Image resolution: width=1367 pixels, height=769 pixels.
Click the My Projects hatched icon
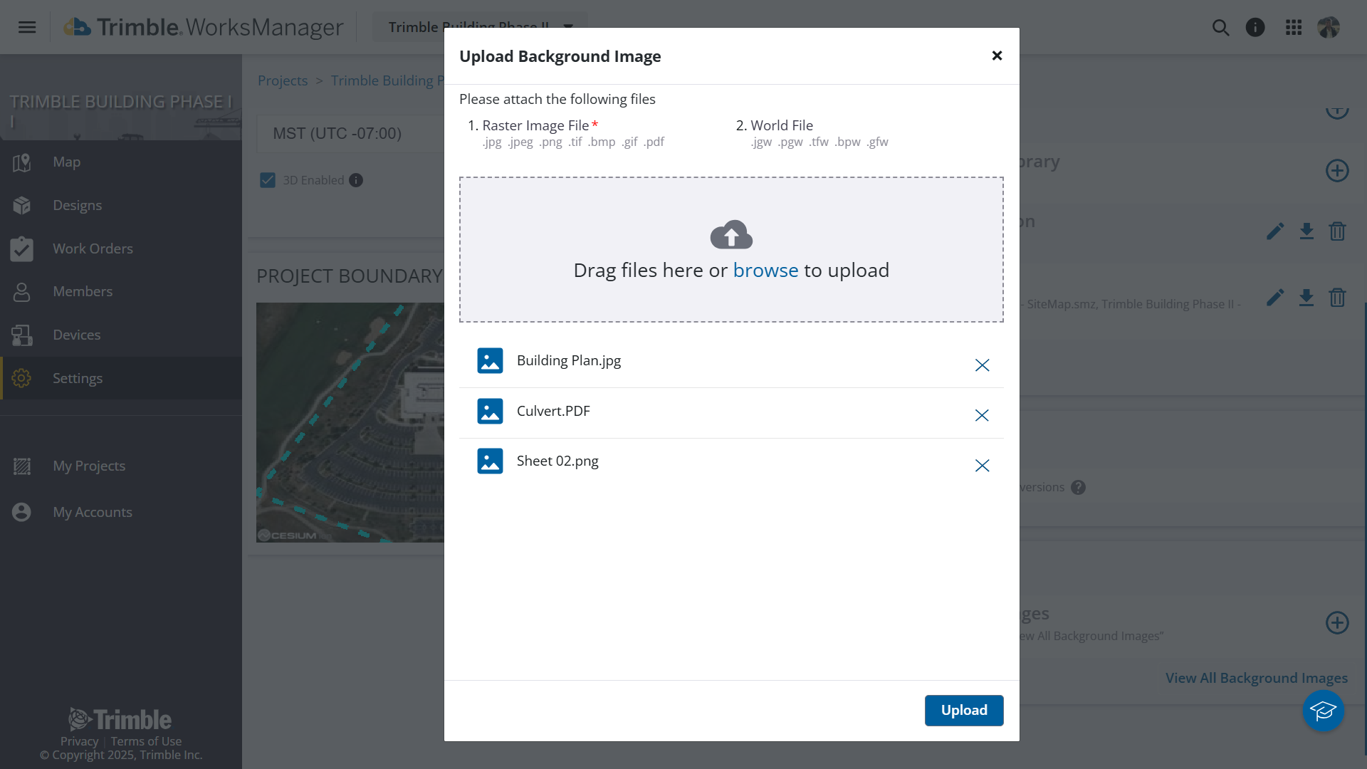point(21,466)
